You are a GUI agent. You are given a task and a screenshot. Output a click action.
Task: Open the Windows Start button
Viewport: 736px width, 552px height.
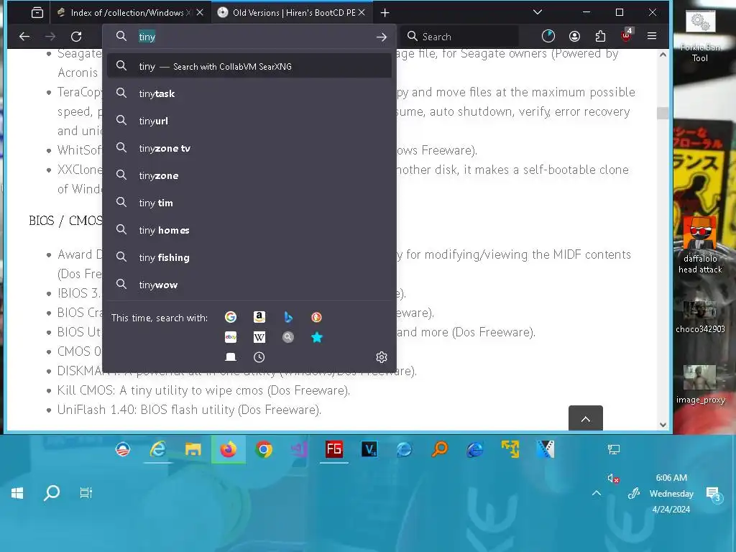17,493
